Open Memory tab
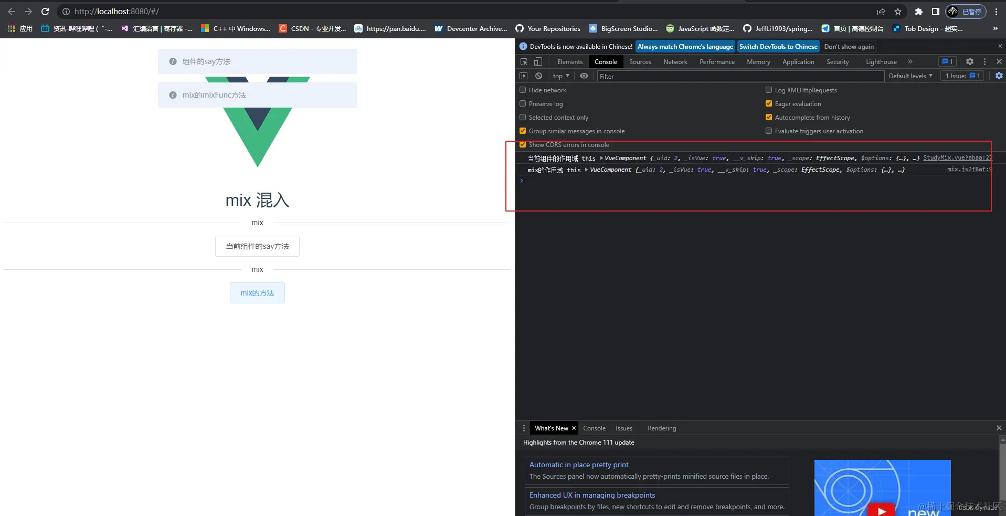This screenshot has width=1006, height=516. coord(759,62)
